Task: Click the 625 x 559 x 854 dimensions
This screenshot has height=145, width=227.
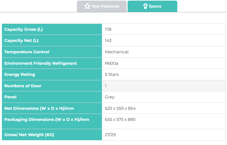Action: click(120, 108)
